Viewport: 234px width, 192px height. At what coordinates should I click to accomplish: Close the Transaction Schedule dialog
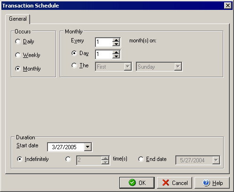pos(228,6)
